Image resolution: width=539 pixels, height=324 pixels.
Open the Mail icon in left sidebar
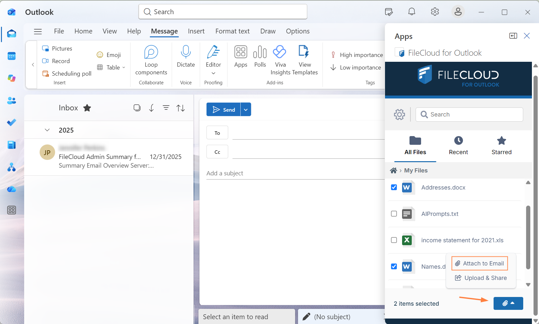(x=12, y=33)
